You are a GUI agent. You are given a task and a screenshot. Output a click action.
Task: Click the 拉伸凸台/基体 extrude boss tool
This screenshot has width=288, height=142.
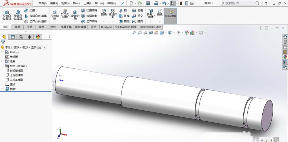7,15
